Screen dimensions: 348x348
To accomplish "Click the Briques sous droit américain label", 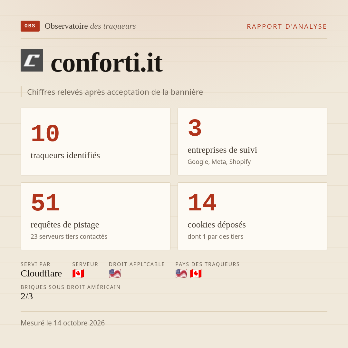I will point(71,287).
